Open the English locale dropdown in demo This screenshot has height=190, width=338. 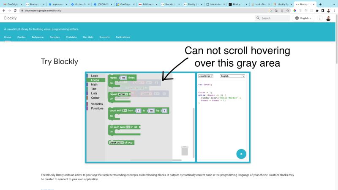pyautogui.click(x=232, y=76)
